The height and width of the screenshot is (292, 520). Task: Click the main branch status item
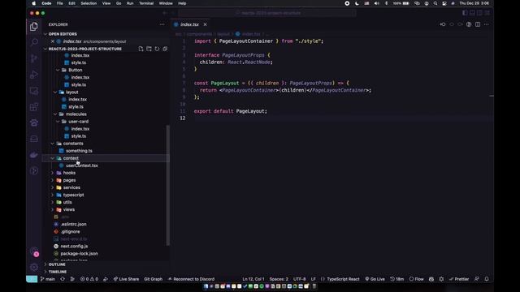tap(48, 279)
